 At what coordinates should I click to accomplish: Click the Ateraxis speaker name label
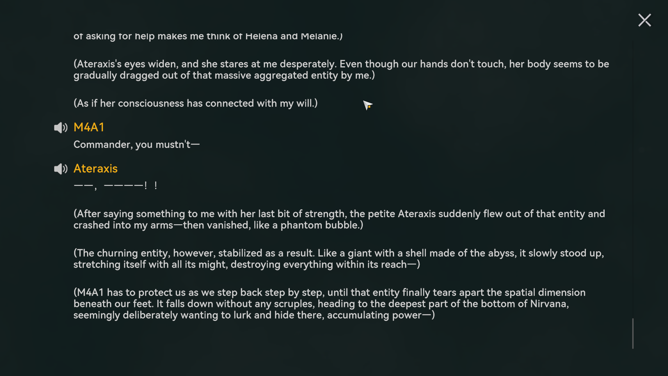tap(96, 169)
